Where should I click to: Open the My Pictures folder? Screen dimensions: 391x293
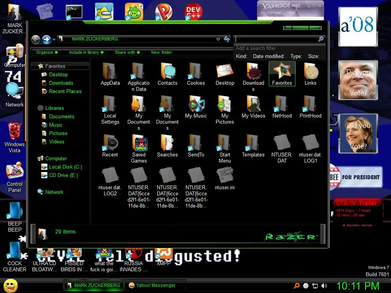point(225,110)
